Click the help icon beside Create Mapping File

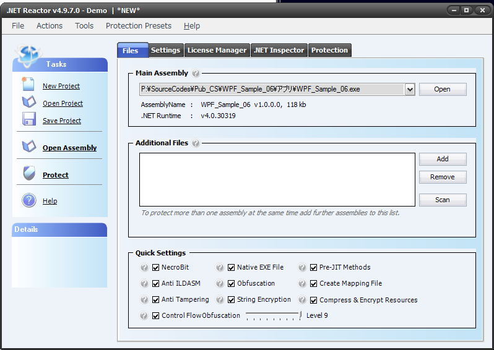pos(302,283)
